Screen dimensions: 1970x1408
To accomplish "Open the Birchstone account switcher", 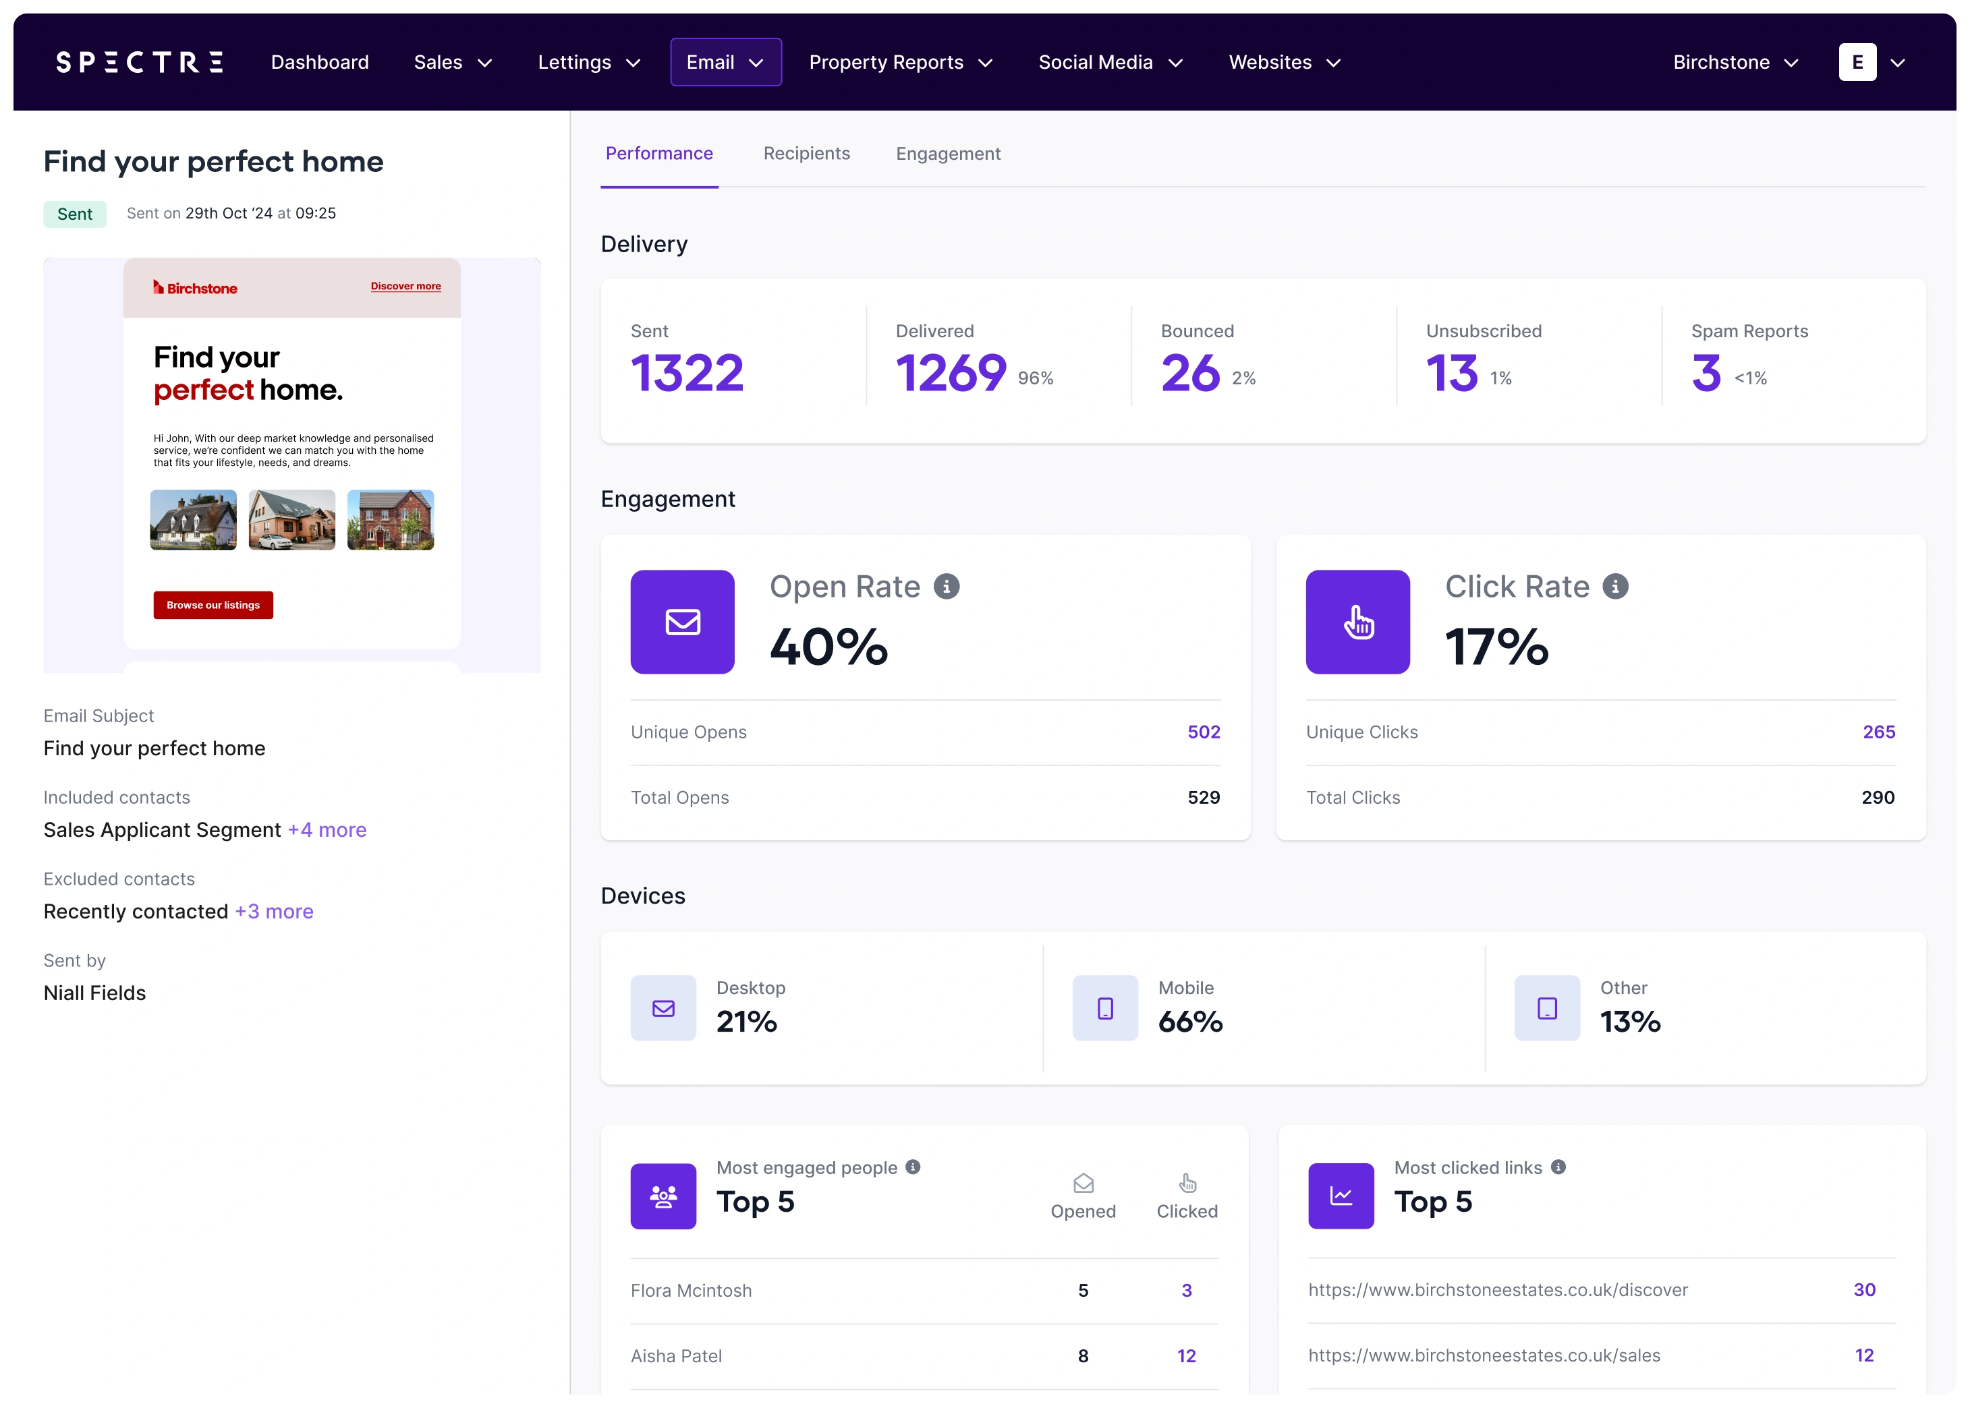I will point(1735,63).
